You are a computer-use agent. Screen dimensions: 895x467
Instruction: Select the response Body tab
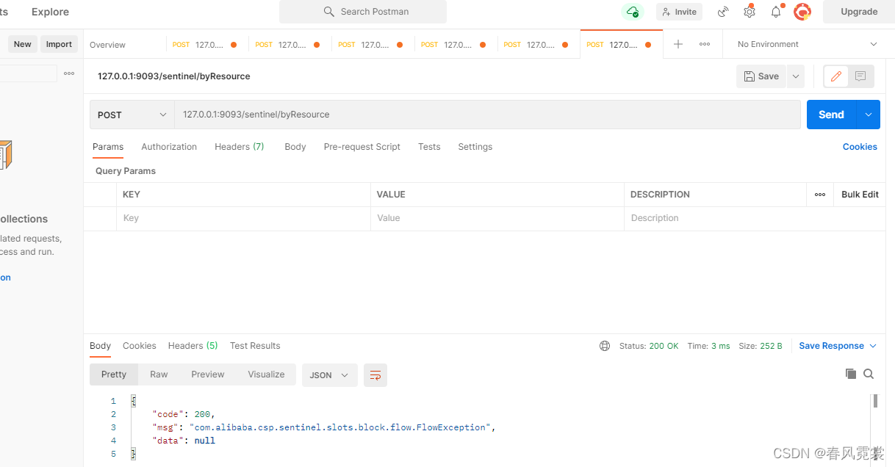100,346
